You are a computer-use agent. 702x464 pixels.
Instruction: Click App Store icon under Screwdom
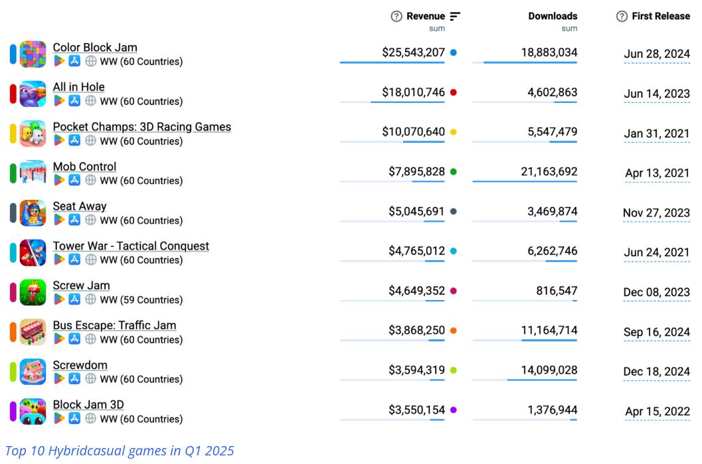pos(75,379)
